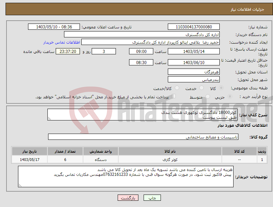Open اطلاعات تماس خریدار link
This screenshot has width=273, height=207.
click(x=62, y=42)
